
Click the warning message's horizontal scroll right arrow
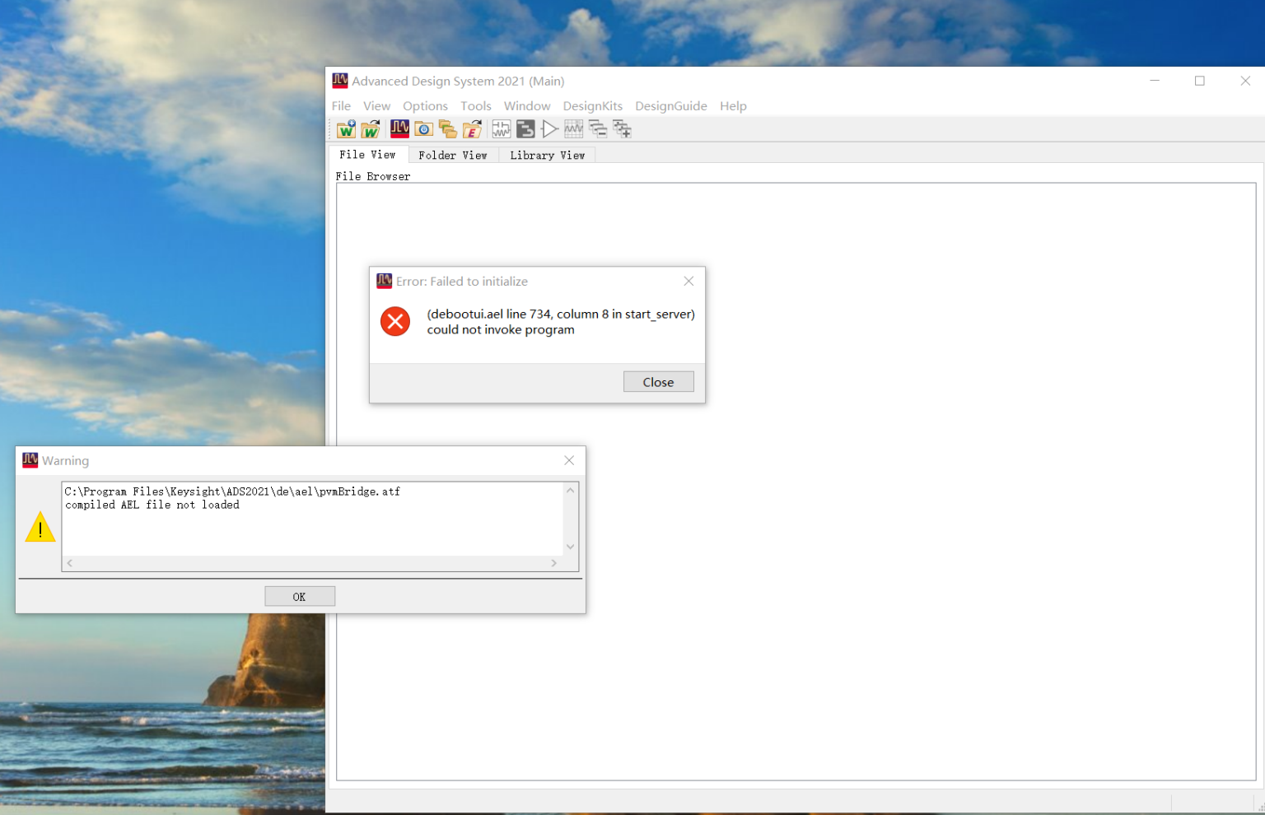pyautogui.click(x=554, y=563)
